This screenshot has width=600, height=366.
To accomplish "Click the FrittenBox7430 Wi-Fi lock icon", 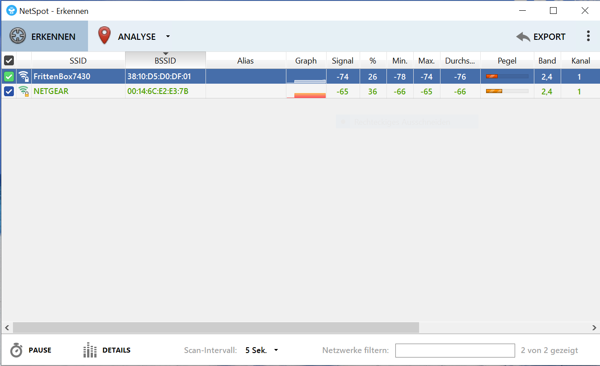I will (x=24, y=77).
